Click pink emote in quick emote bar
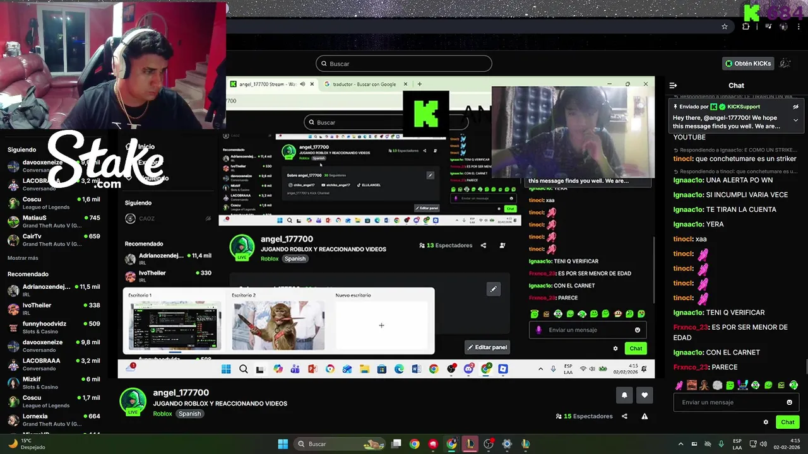The image size is (808, 454). coord(679,385)
